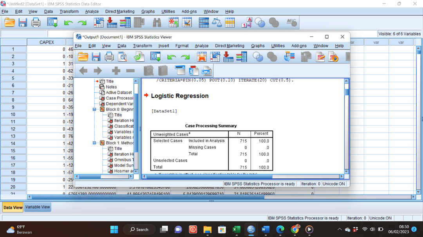Open Excel from Windows taskbar

pyautogui.click(x=236, y=230)
